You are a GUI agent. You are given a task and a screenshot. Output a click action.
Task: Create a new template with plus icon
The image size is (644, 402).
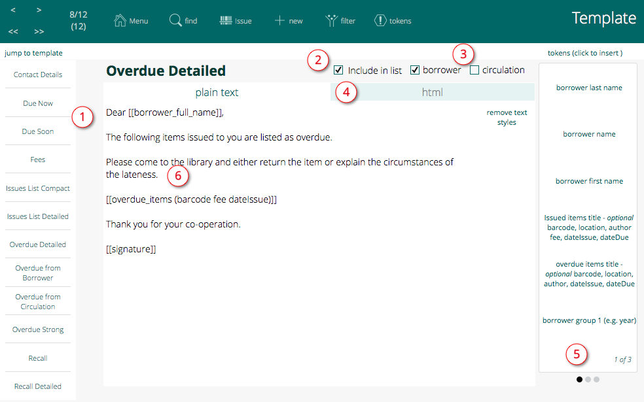[279, 20]
